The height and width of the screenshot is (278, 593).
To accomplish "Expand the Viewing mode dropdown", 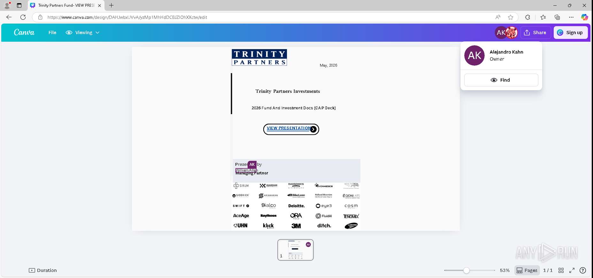I will [82, 33].
